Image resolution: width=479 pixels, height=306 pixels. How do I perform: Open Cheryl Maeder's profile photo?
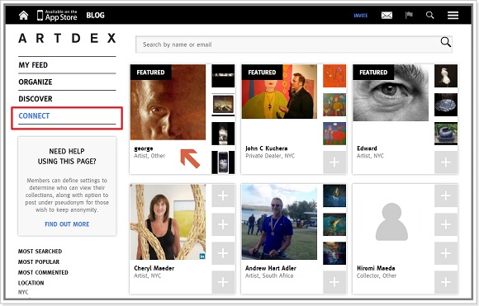point(168,222)
